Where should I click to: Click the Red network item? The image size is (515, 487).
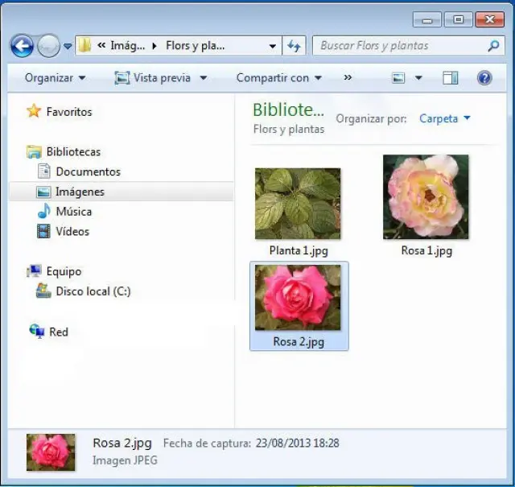pyautogui.click(x=58, y=332)
